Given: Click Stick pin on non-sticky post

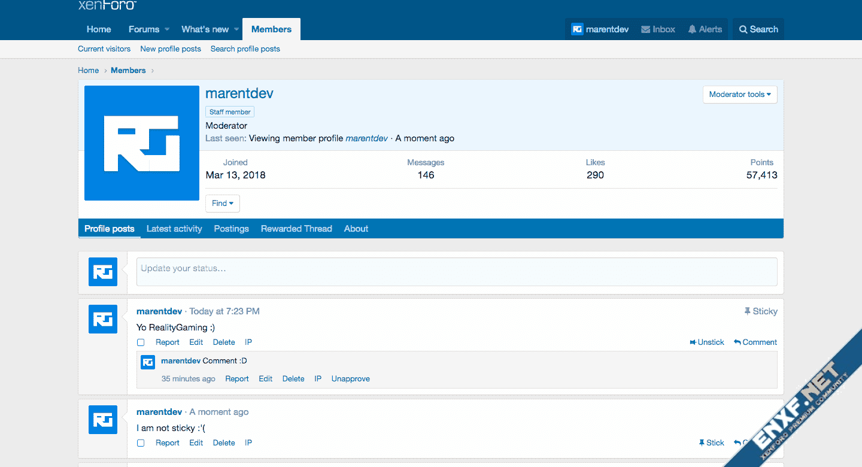Looking at the screenshot, I should point(702,443).
